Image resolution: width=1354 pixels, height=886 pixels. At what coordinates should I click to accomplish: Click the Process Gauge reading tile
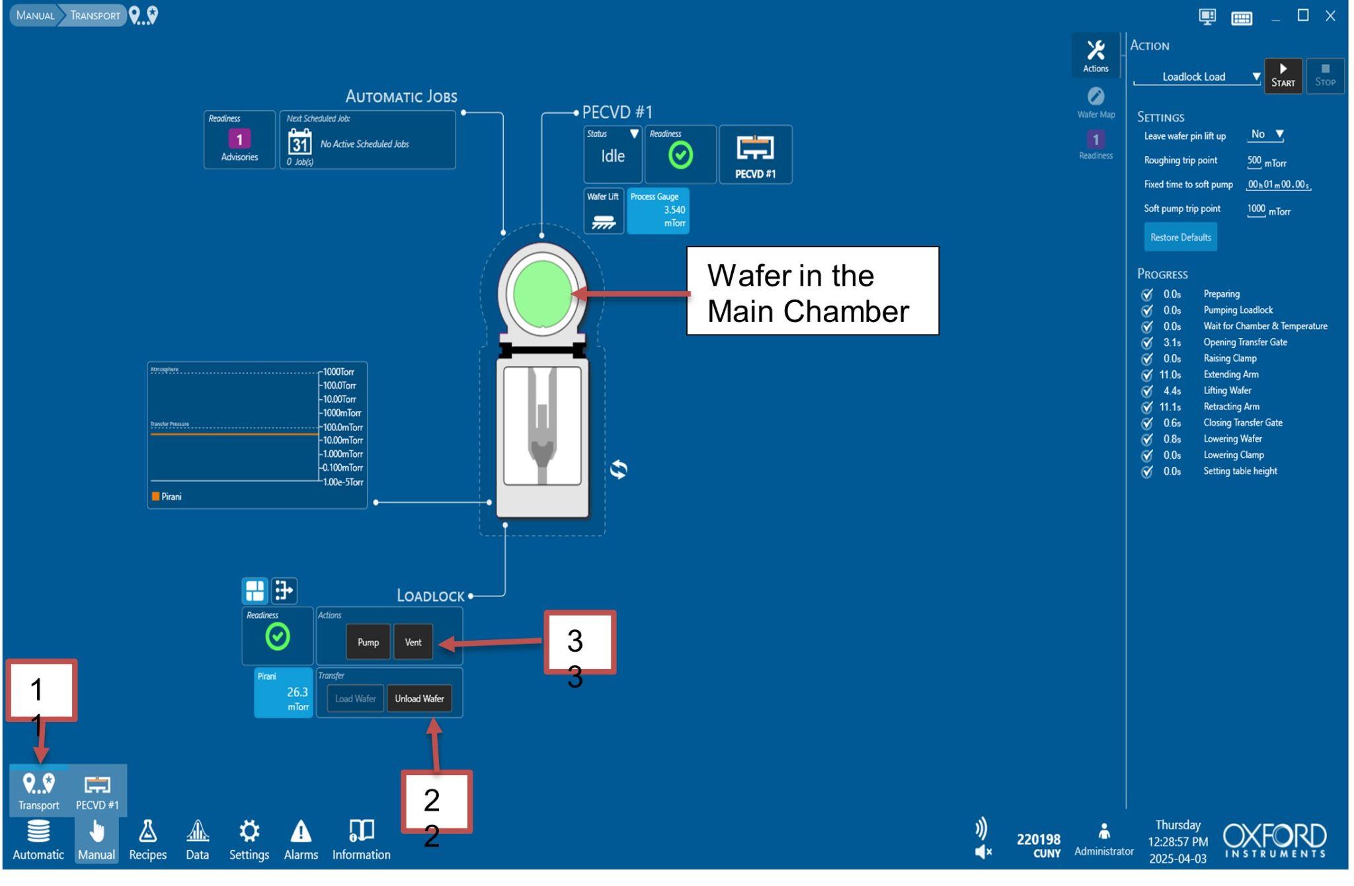(x=658, y=211)
